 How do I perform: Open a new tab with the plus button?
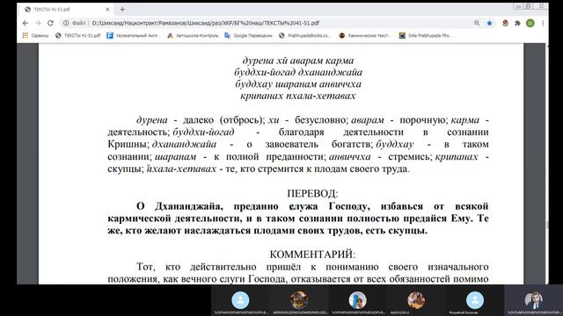122,10
